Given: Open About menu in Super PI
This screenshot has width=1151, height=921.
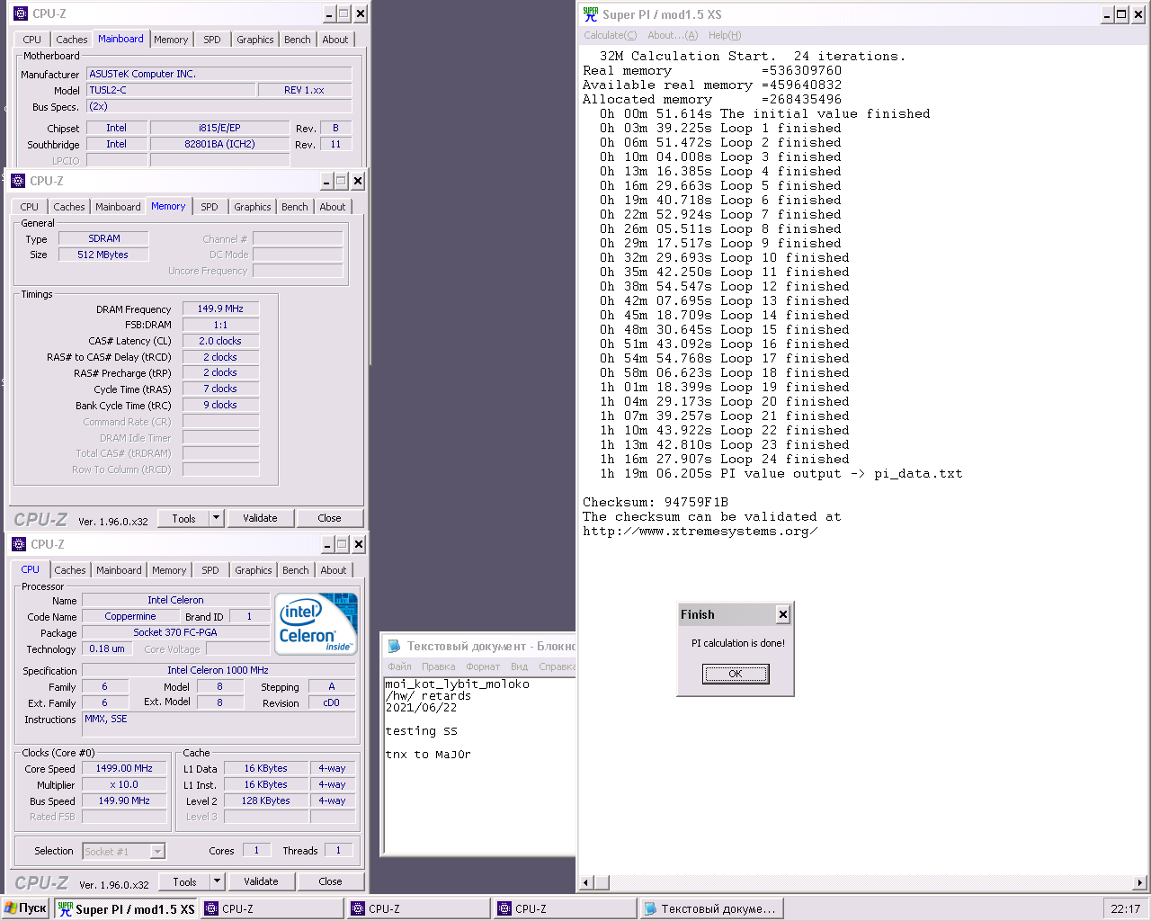Looking at the screenshot, I should (673, 35).
